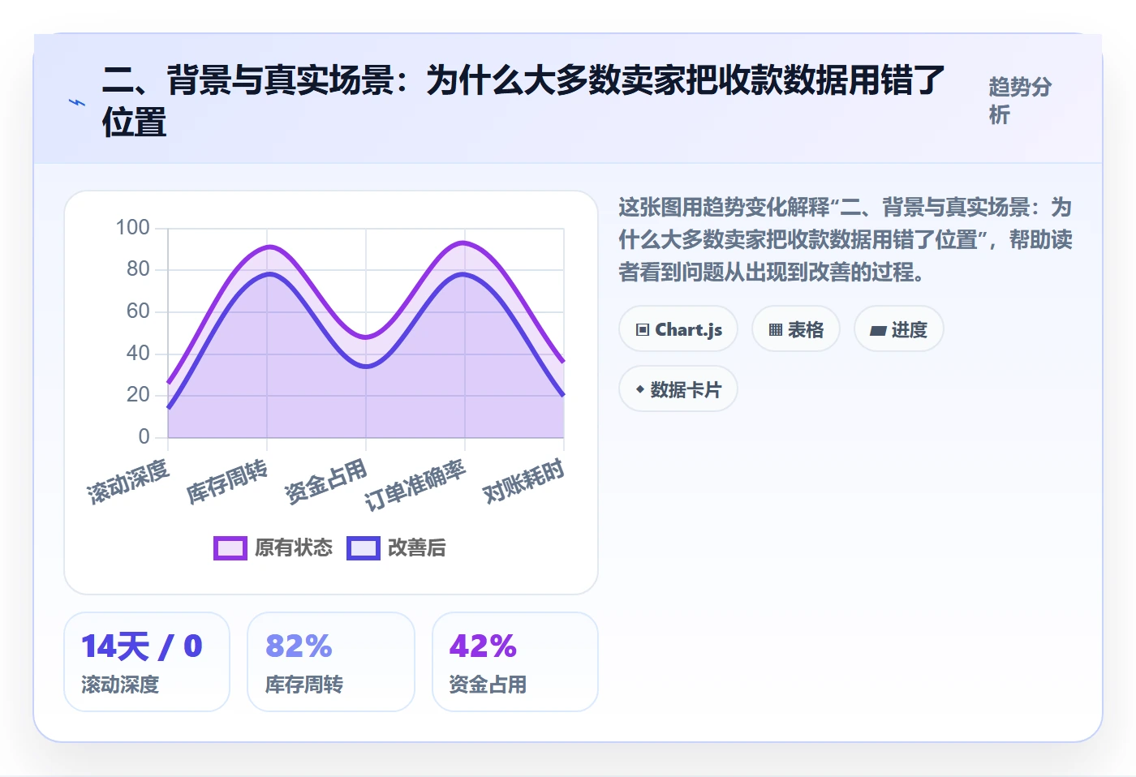Open the 82% 库存周转 card
The height and width of the screenshot is (777, 1136).
331,662
